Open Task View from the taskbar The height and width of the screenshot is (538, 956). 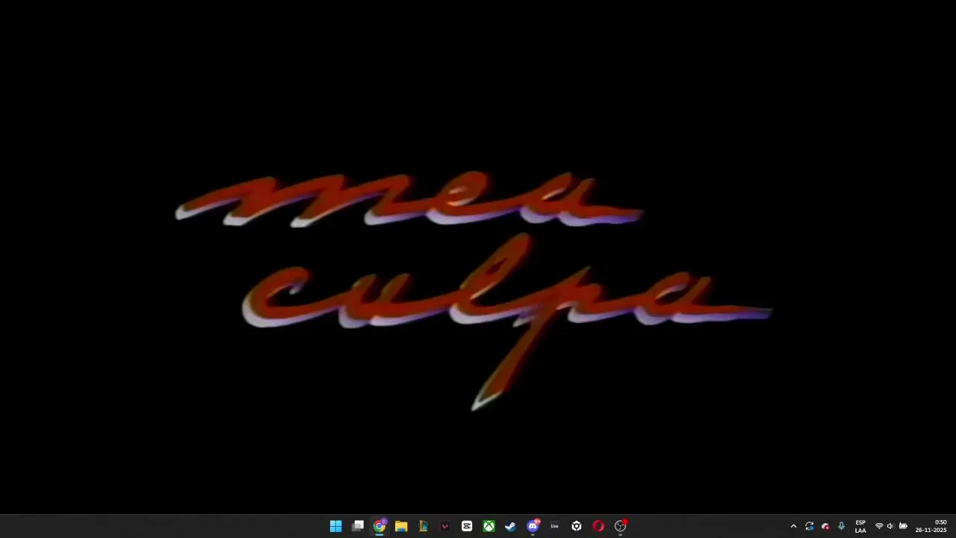pos(358,526)
